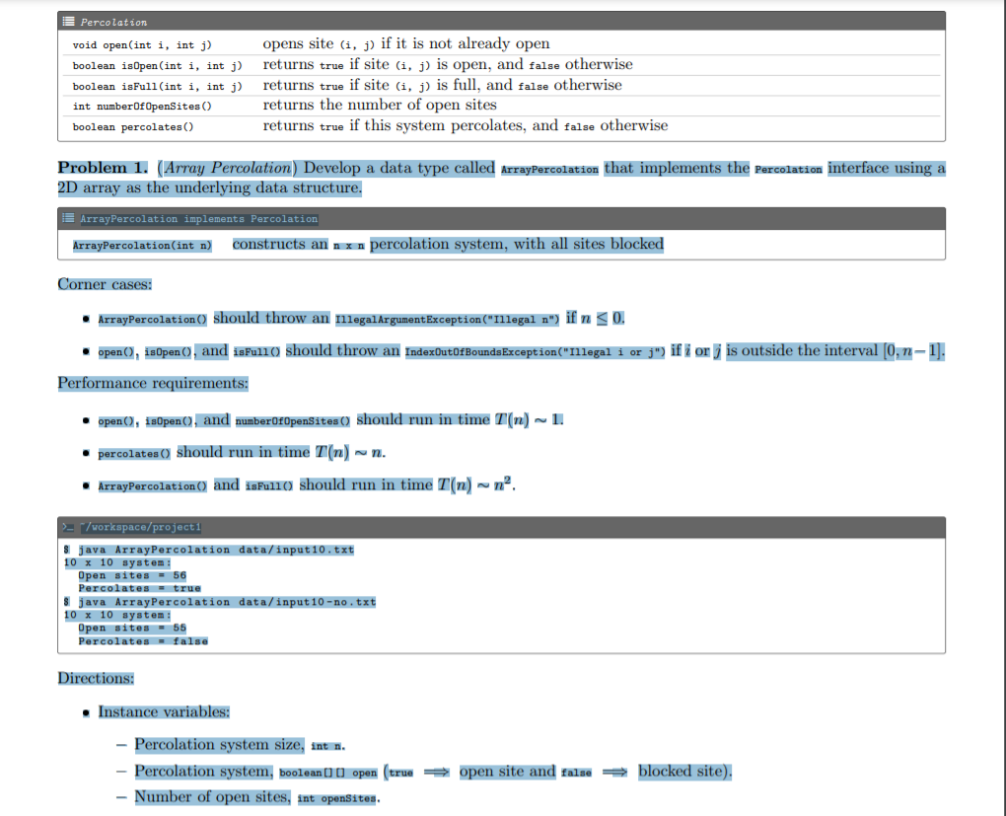Screen dimensions: 1006x816
Task: Click the bullet beside the percolates() performance requirement
Action: 85,453
